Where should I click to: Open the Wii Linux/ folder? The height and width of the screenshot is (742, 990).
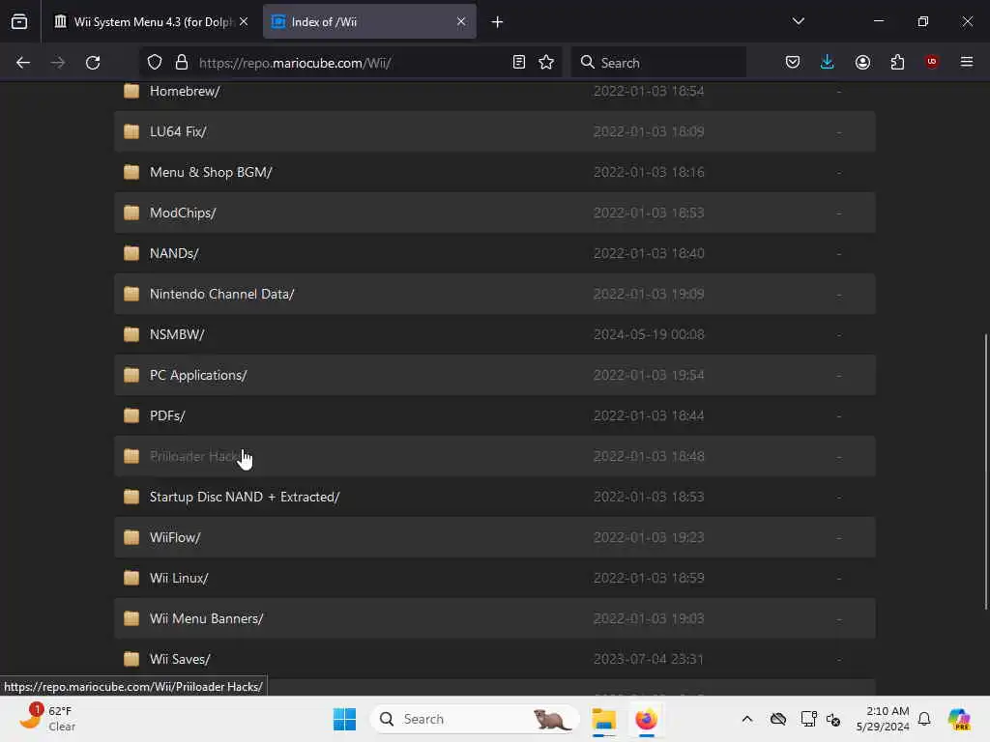pos(179,578)
